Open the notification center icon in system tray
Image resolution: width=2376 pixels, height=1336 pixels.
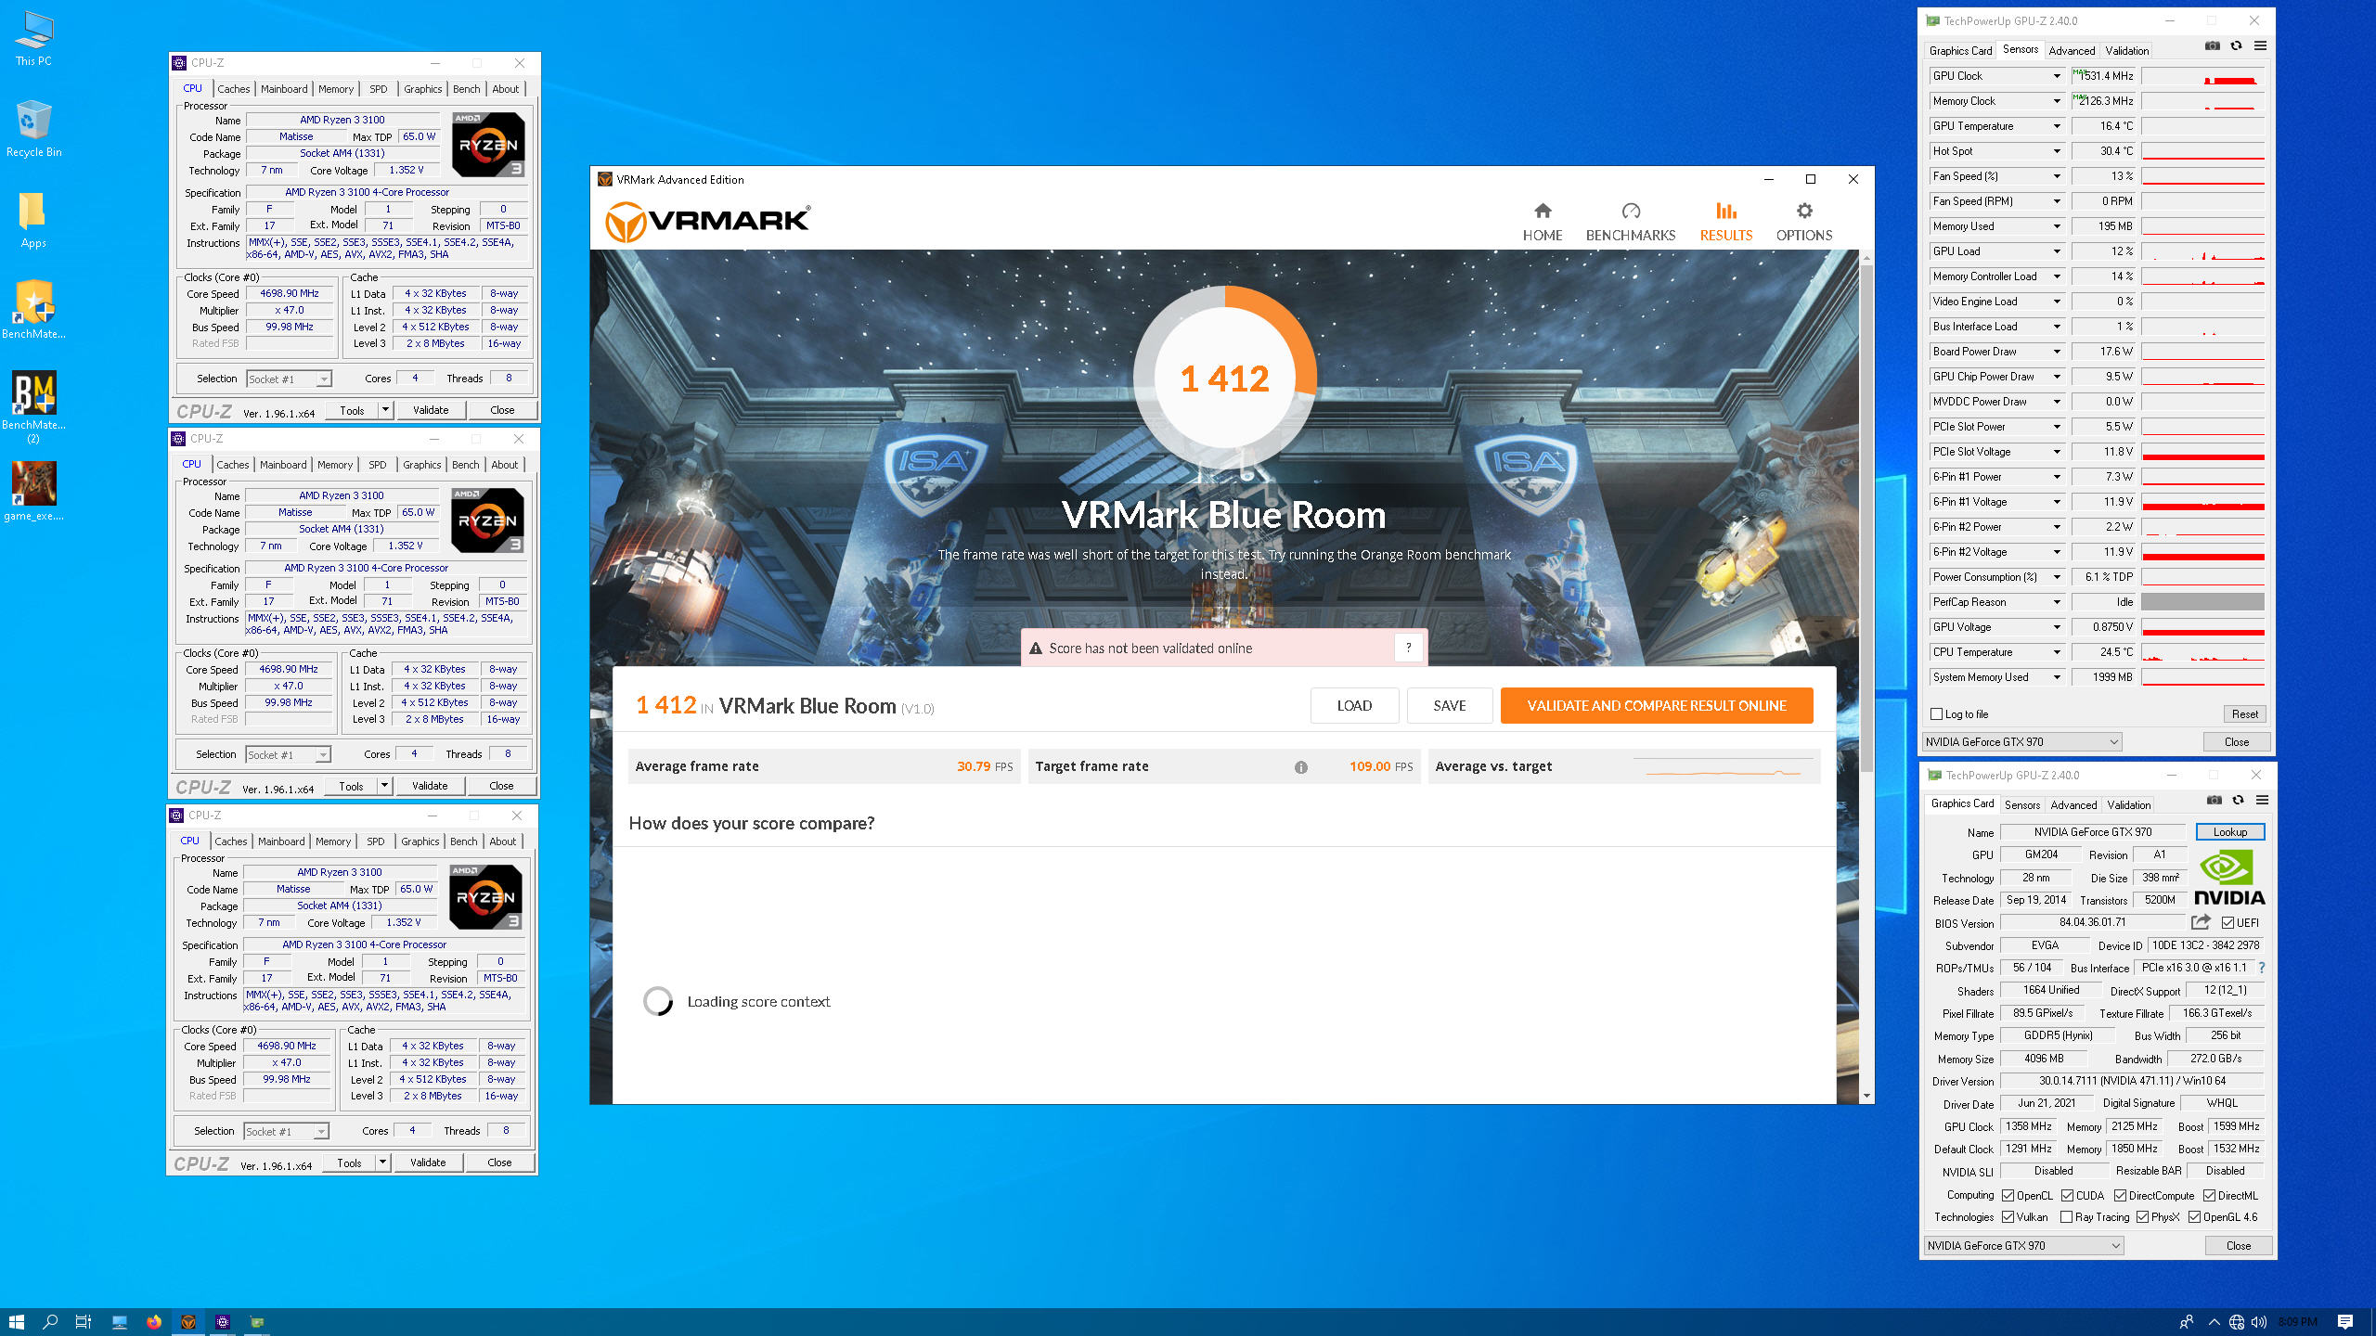[x=2345, y=1321]
